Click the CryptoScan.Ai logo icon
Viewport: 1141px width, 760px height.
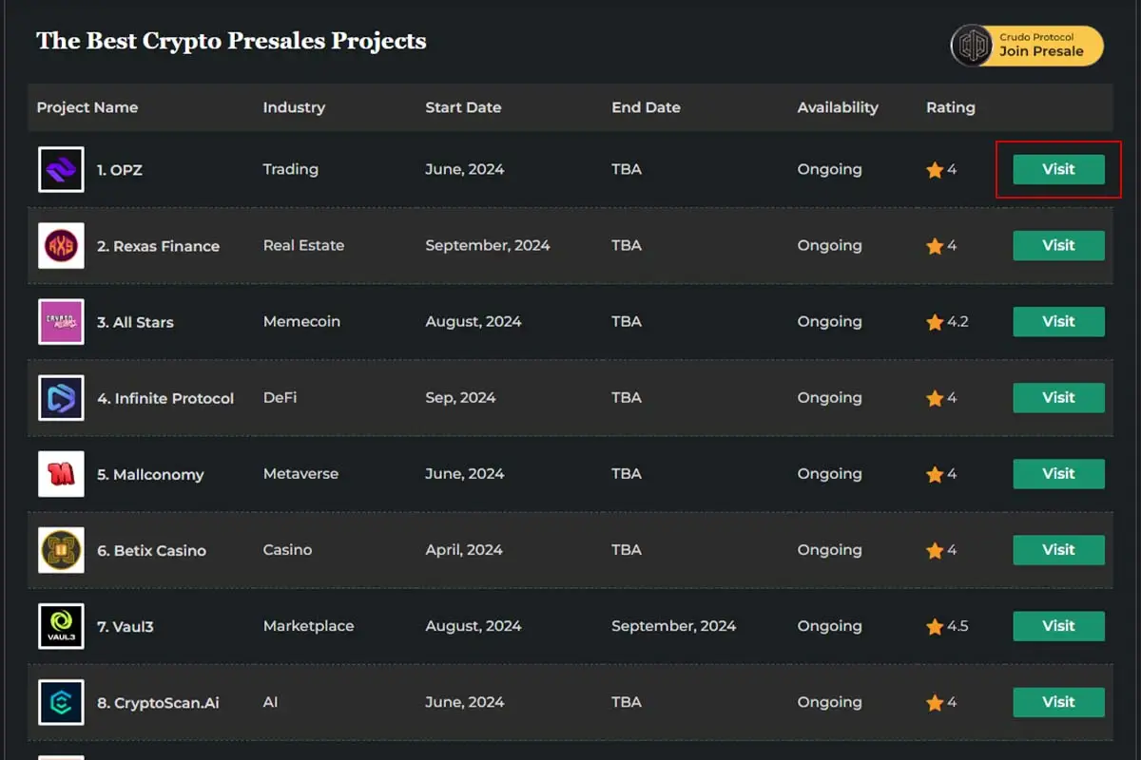(60, 701)
